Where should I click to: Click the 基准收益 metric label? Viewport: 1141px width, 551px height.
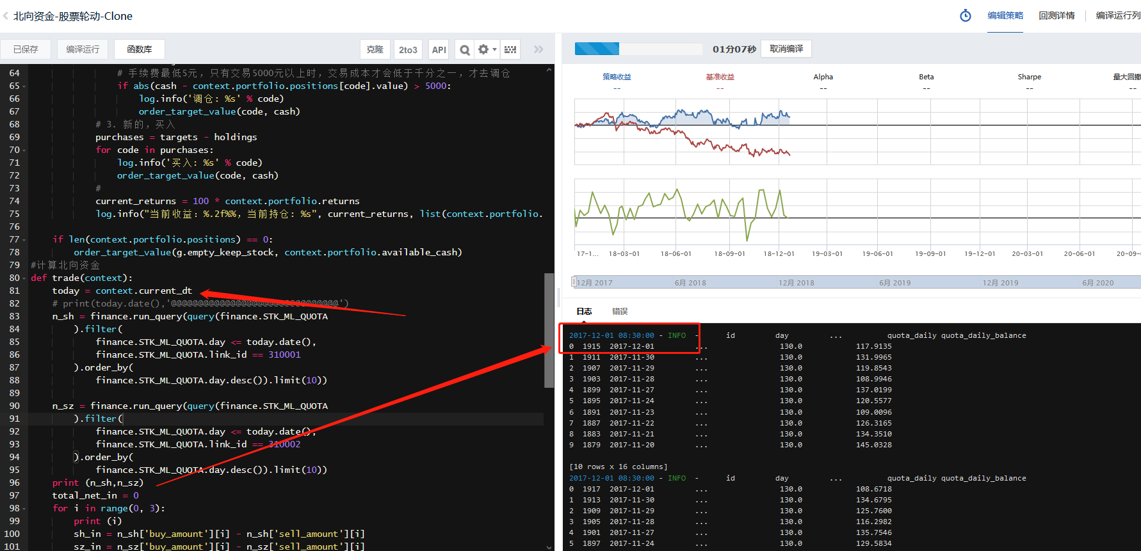[x=720, y=77]
